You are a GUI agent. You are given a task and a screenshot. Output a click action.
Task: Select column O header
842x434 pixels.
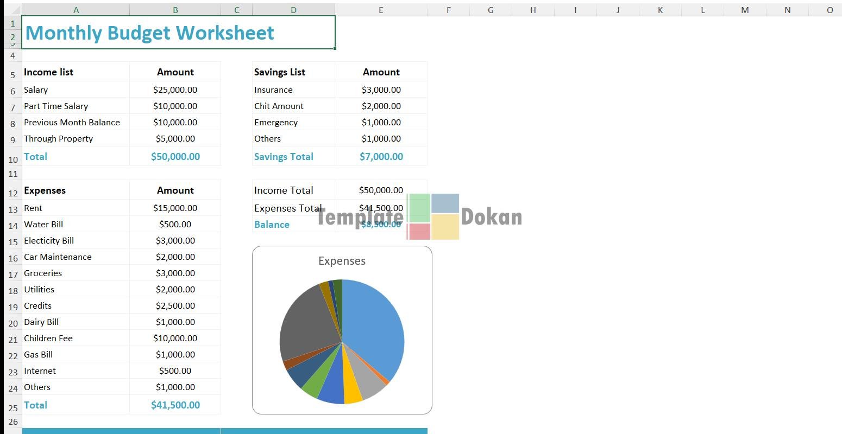tap(829, 10)
